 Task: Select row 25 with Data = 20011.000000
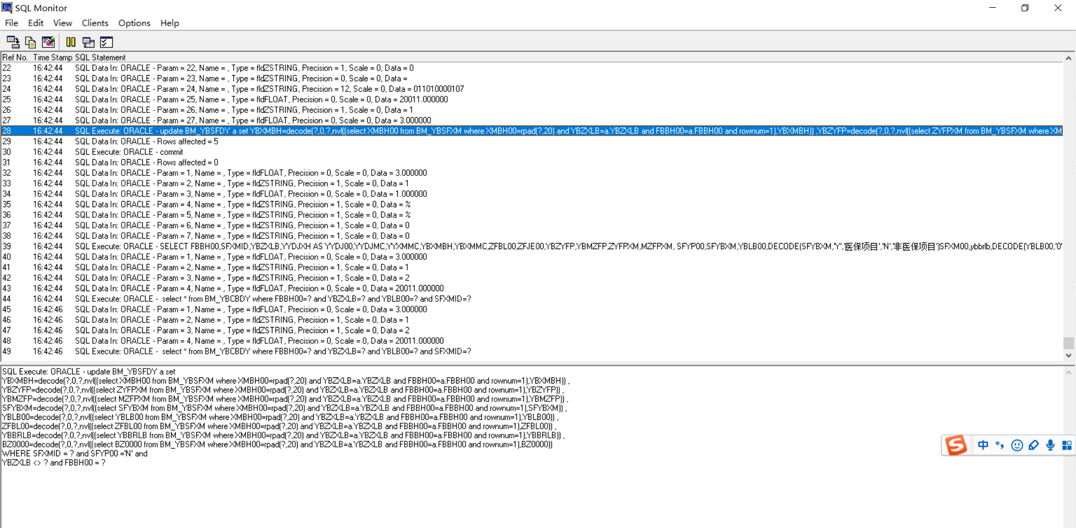click(x=532, y=100)
